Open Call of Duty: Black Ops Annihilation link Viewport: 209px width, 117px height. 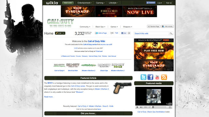point(151,112)
